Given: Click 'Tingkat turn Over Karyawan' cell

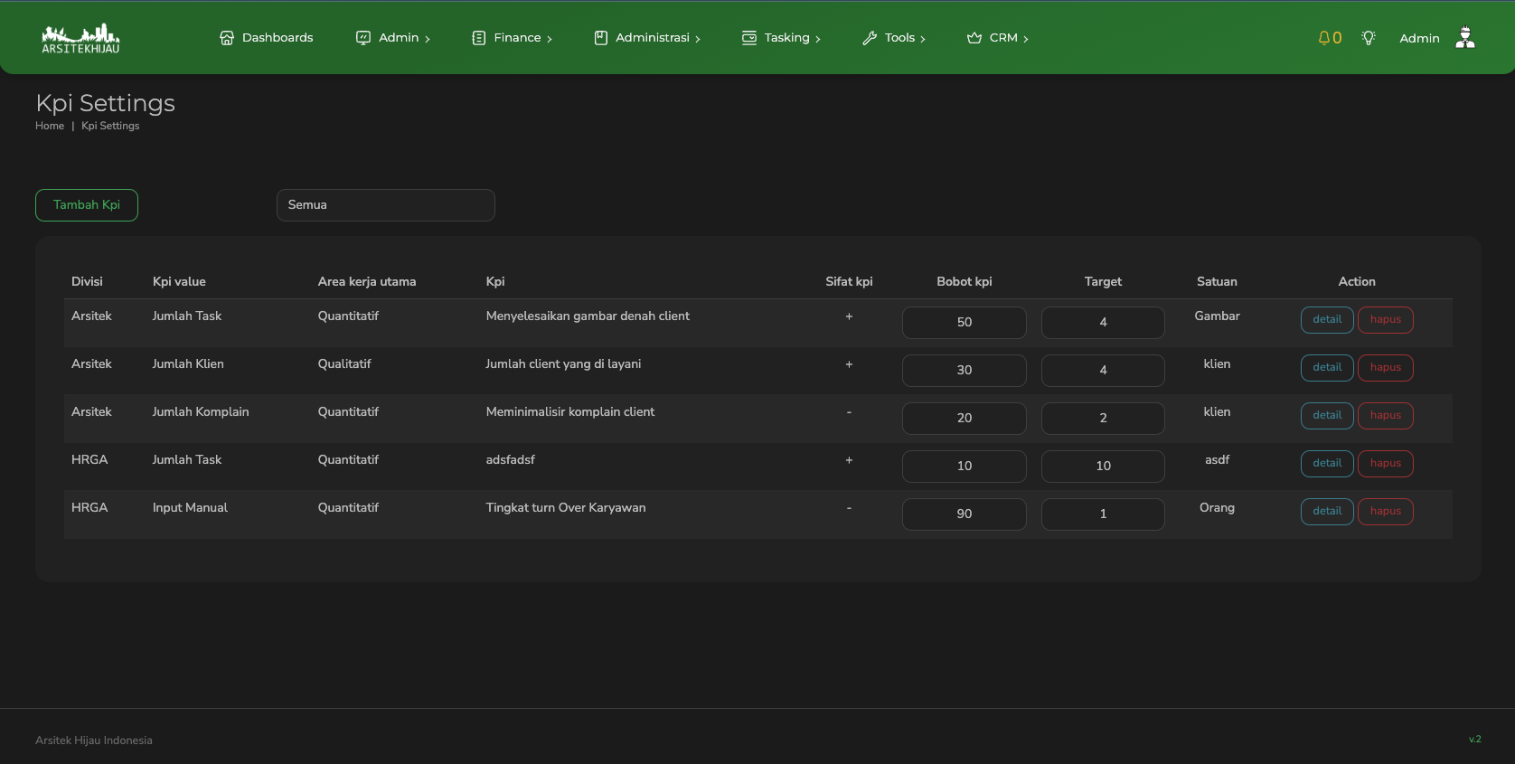Looking at the screenshot, I should [x=566, y=508].
